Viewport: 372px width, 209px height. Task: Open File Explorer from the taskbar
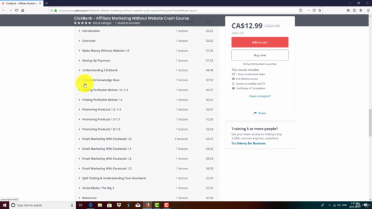100,205
